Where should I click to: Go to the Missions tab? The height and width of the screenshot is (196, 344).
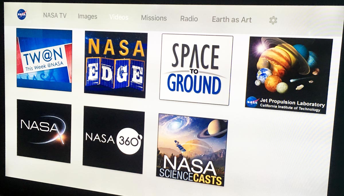[154, 18]
